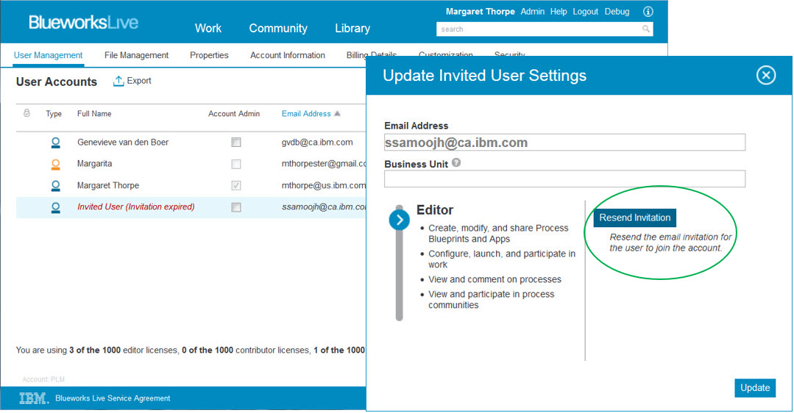
Task: Click the Debug link
Action: point(617,11)
